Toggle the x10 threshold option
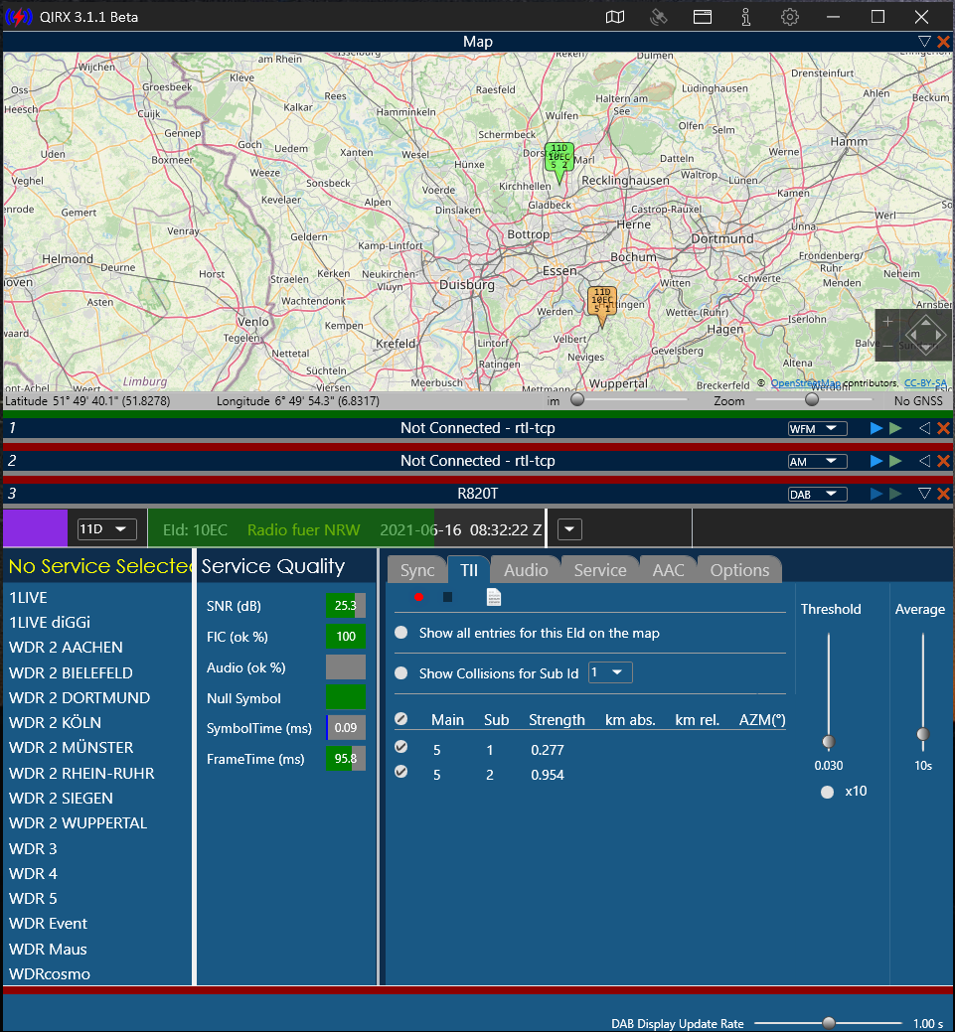This screenshot has height=1032, width=955. (827, 792)
